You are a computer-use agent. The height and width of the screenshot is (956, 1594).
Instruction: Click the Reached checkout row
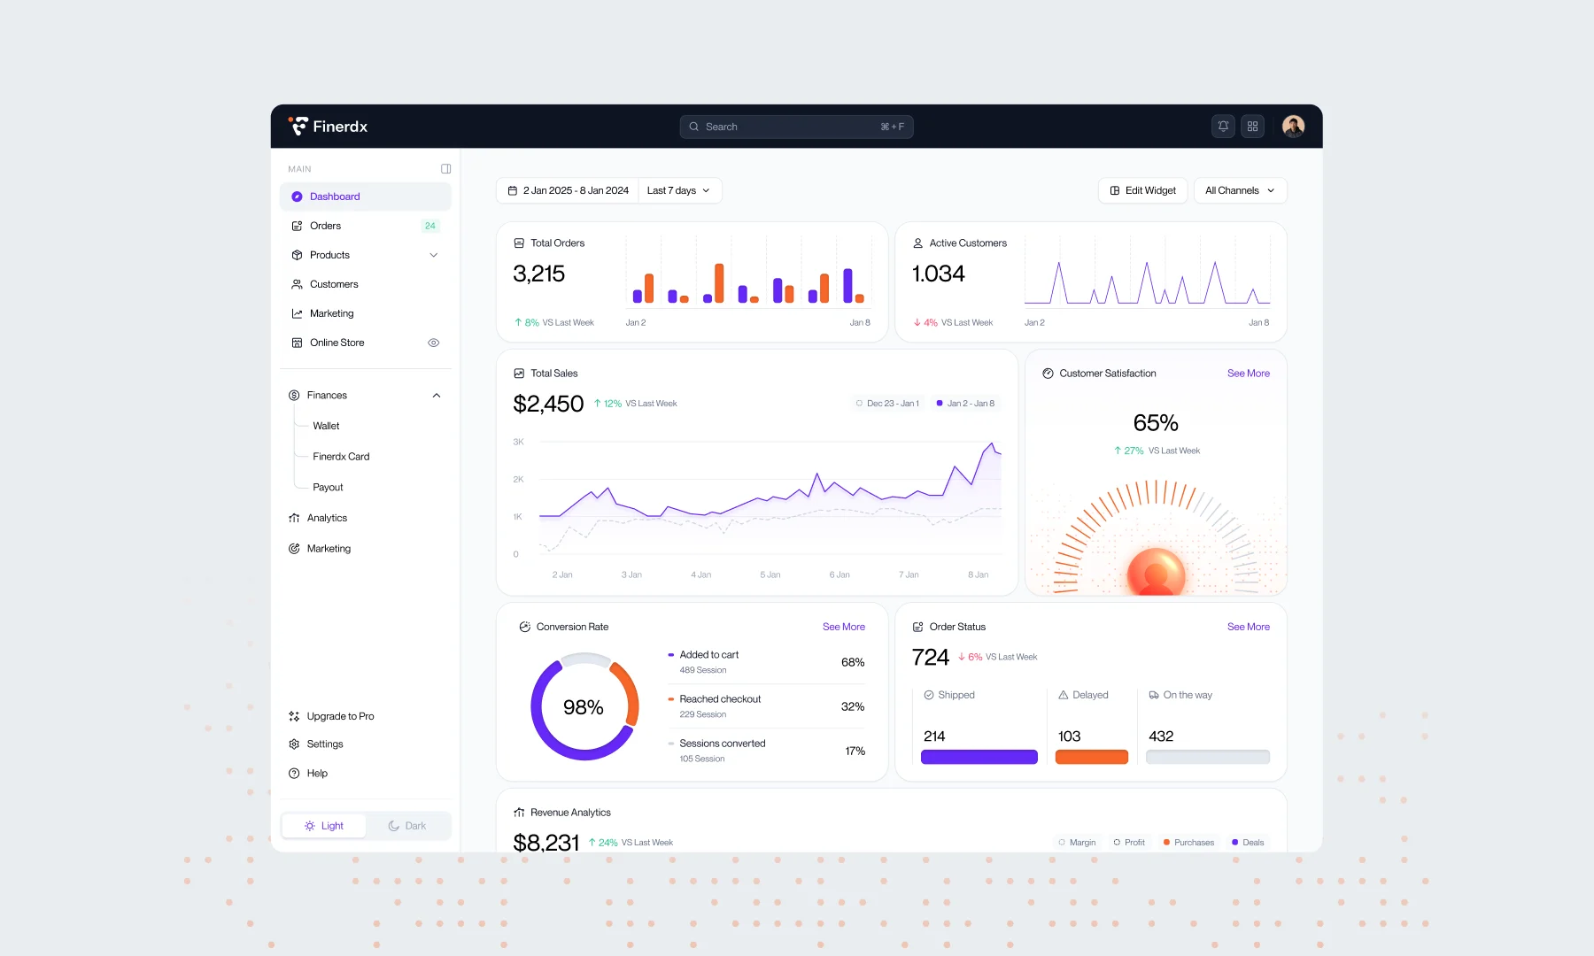click(766, 706)
